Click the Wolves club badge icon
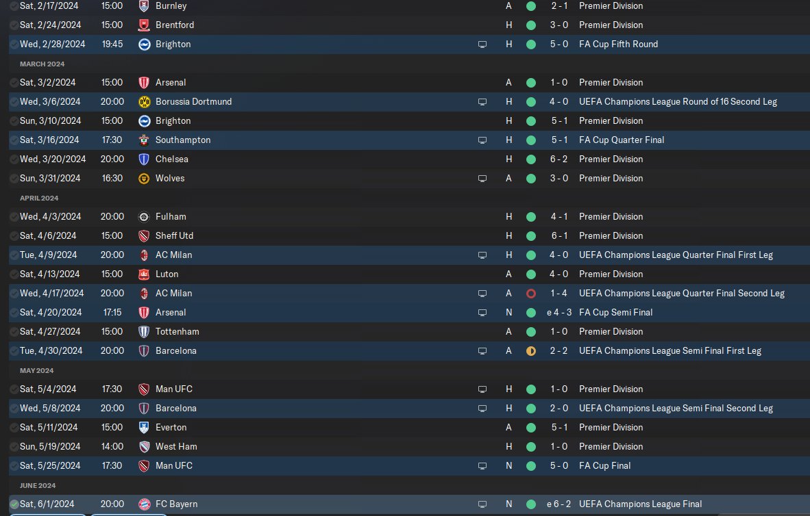This screenshot has width=810, height=516. pos(144,179)
